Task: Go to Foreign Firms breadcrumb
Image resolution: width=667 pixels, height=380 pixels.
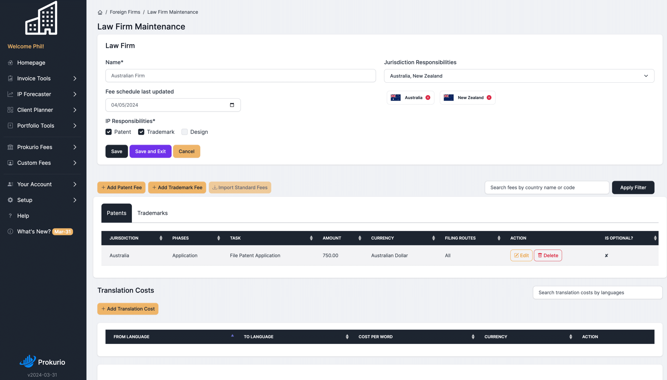Action: [125, 12]
